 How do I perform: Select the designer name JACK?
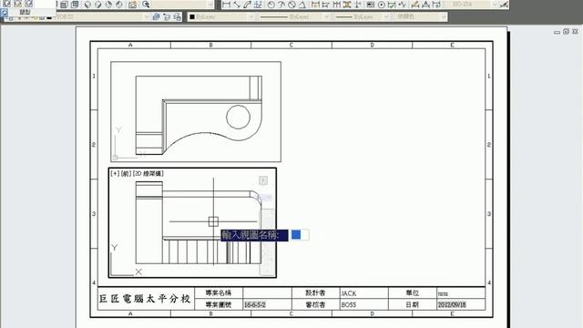tap(349, 293)
